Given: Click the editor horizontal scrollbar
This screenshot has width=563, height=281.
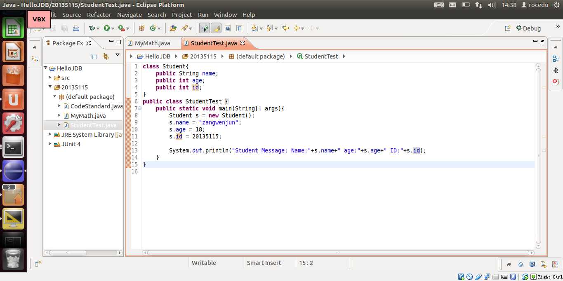Looking at the screenshot, I should point(337,253).
